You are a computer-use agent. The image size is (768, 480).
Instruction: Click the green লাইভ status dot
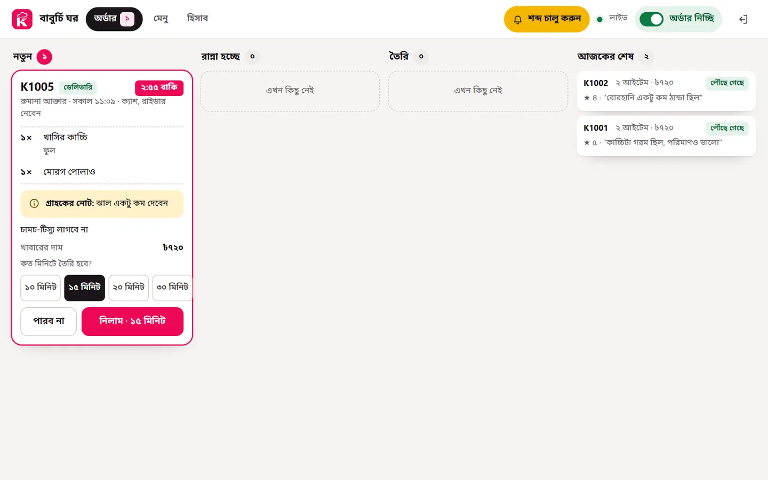click(x=599, y=19)
